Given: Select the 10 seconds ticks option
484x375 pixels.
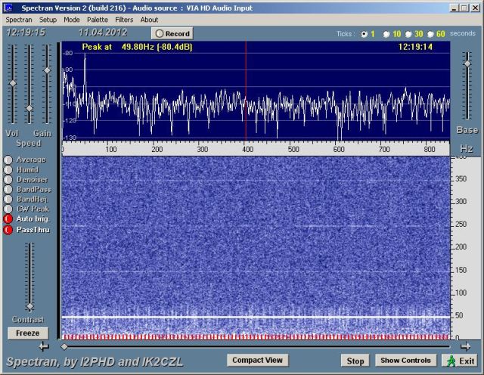Looking at the screenshot, I should pyautogui.click(x=386, y=34).
